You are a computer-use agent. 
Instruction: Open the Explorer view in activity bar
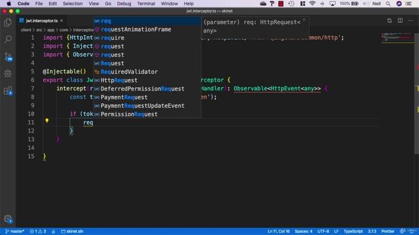click(8, 23)
